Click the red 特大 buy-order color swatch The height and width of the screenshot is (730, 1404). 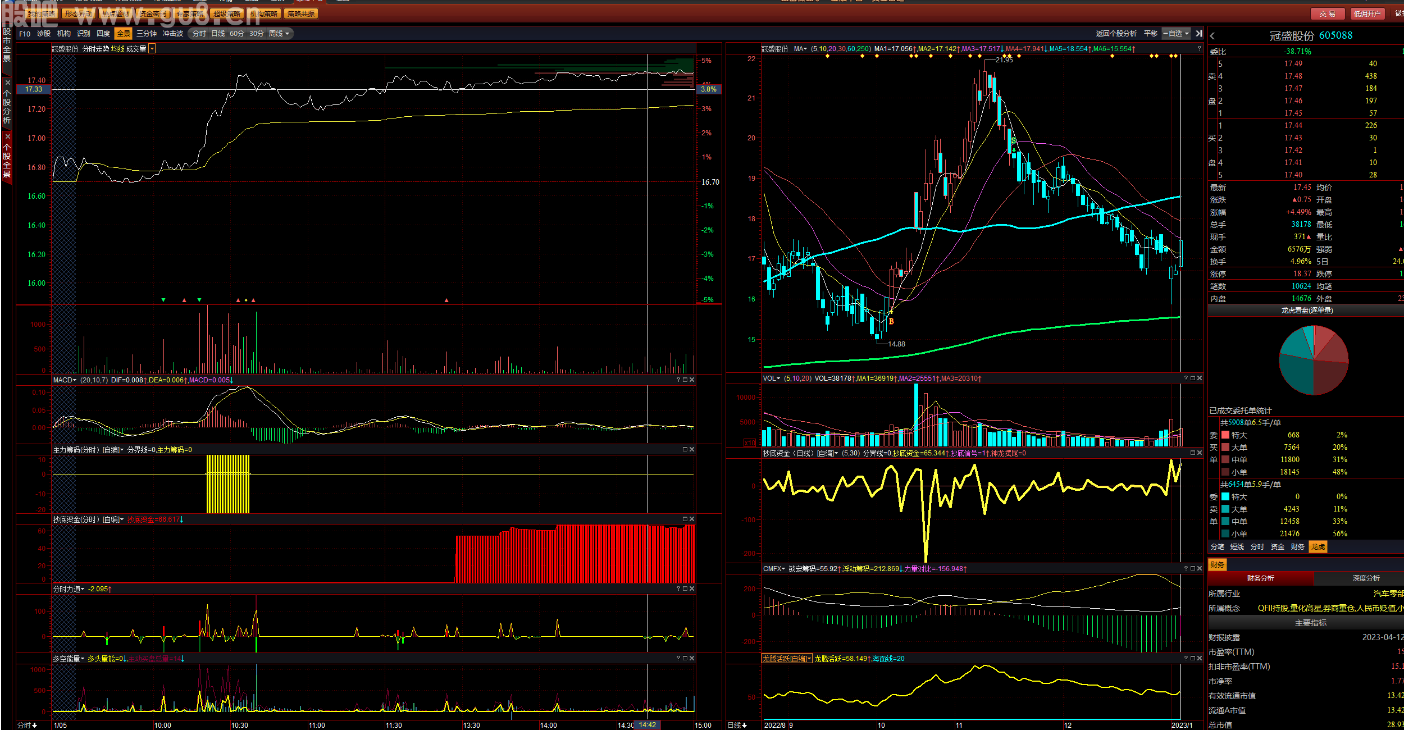(1225, 435)
